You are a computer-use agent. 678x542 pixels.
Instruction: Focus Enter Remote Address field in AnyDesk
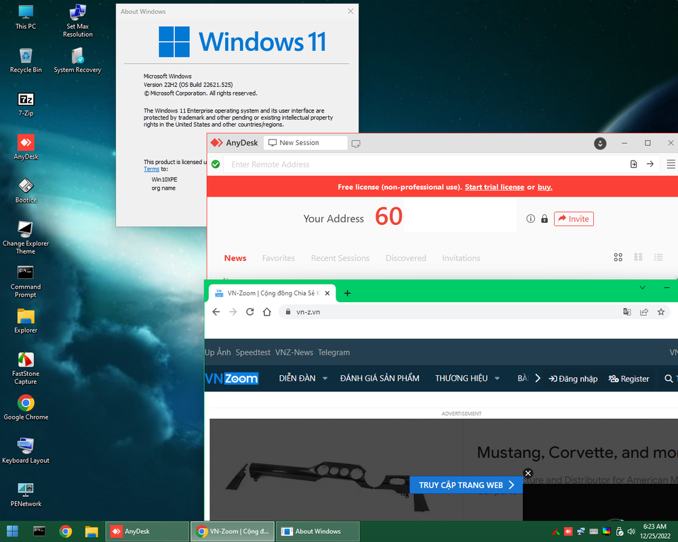click(425, 164)
